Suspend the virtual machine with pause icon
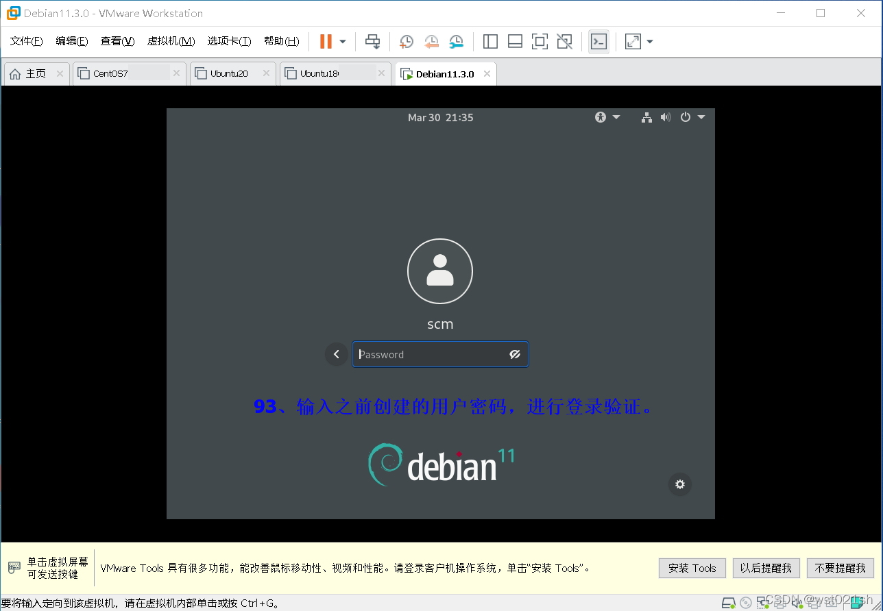Viewport: 883px width, 611px height. 326,42
